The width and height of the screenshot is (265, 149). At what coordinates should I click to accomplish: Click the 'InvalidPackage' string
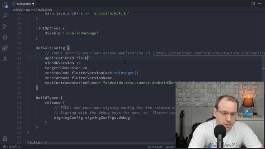81,33
